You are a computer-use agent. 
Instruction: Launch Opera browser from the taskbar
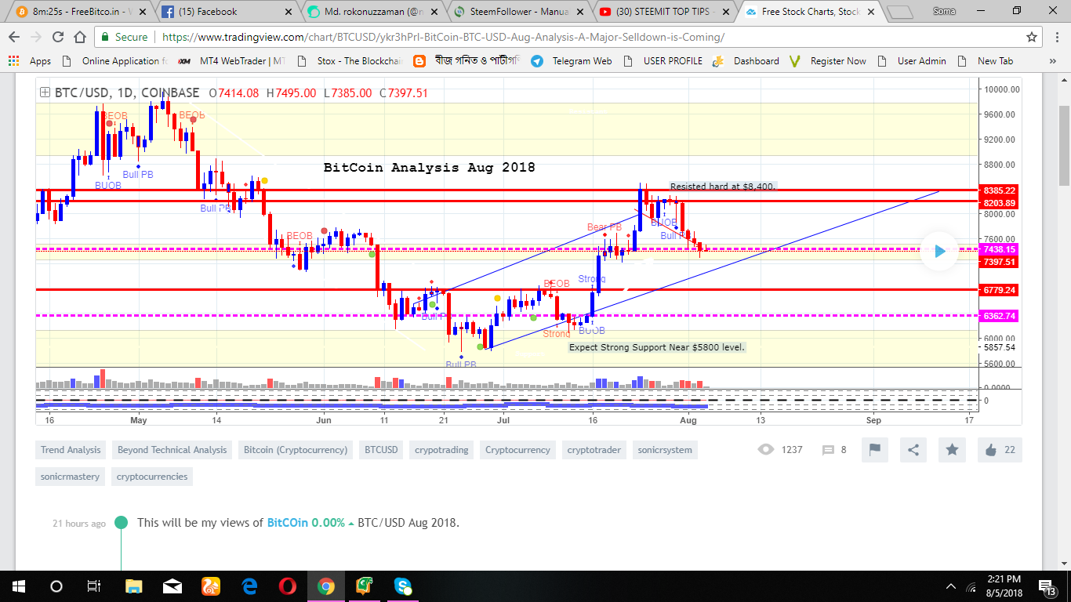[287, 586]
